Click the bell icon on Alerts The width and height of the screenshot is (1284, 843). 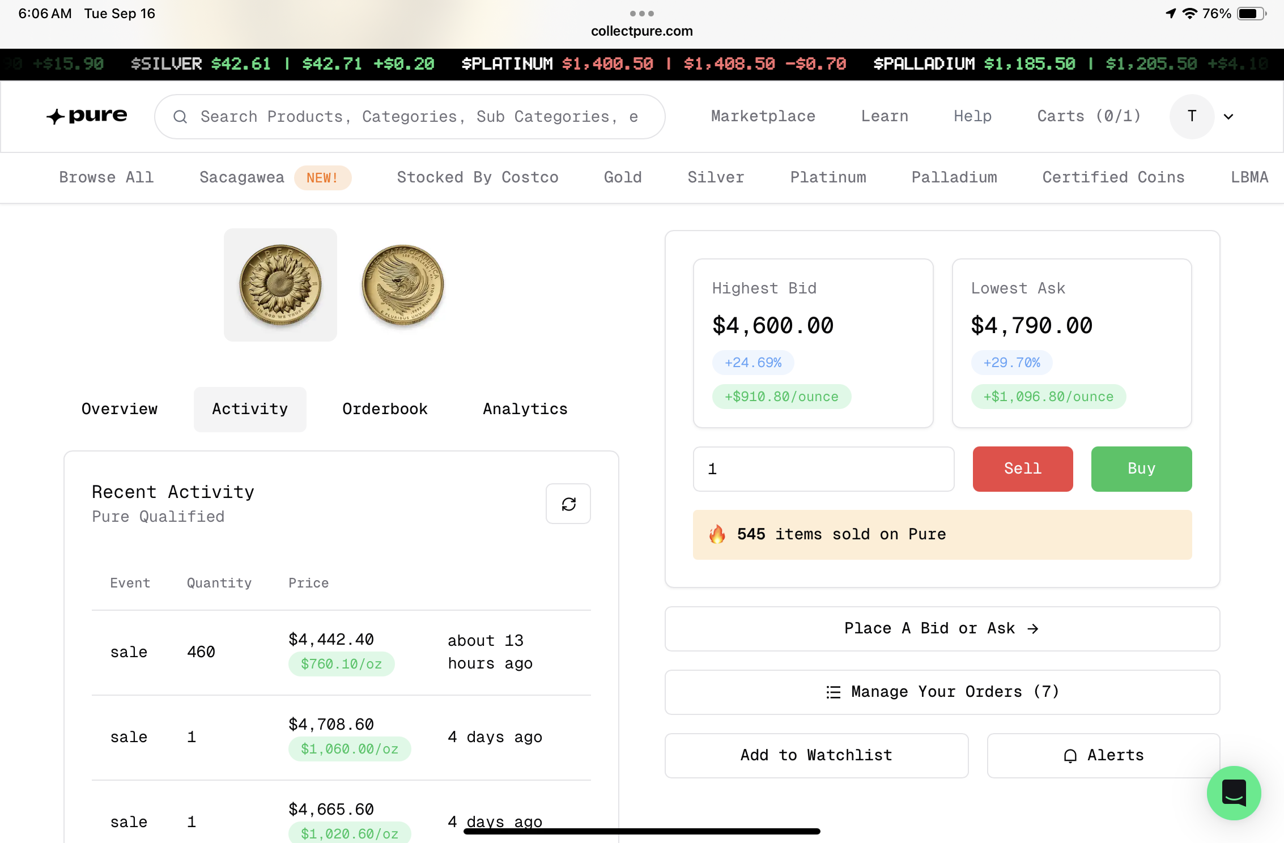tap(1070, 756)
